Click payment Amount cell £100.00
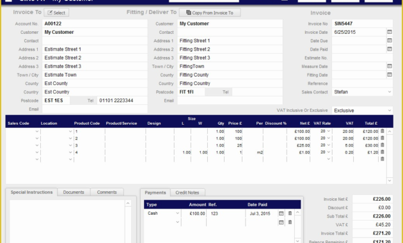Viewport: 403px width, 243px height. click(x=194, y=214)
